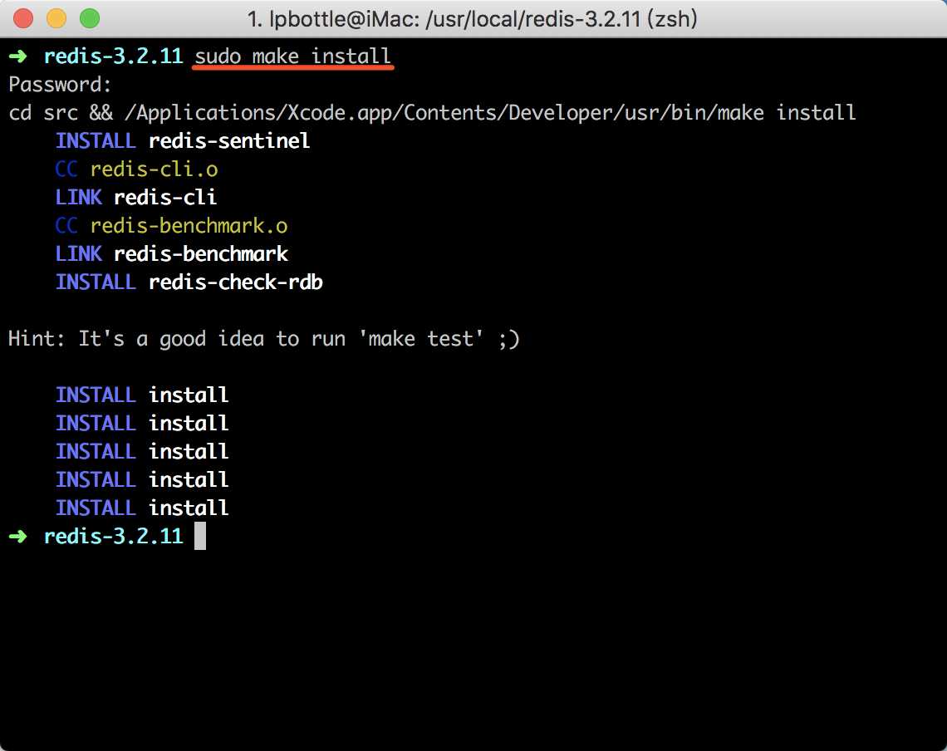Click 'INSTALL redis-check-rdb' output line

point(189,282)
